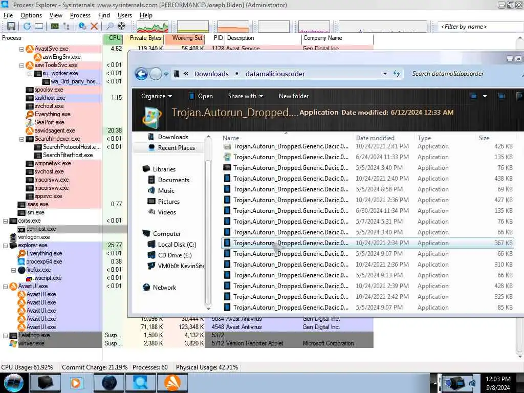Image resolution: width=524 pixels, height=393 pixels.
Task: Click the Find Window's Process crosshair icon
Action: tap(122, 26)
